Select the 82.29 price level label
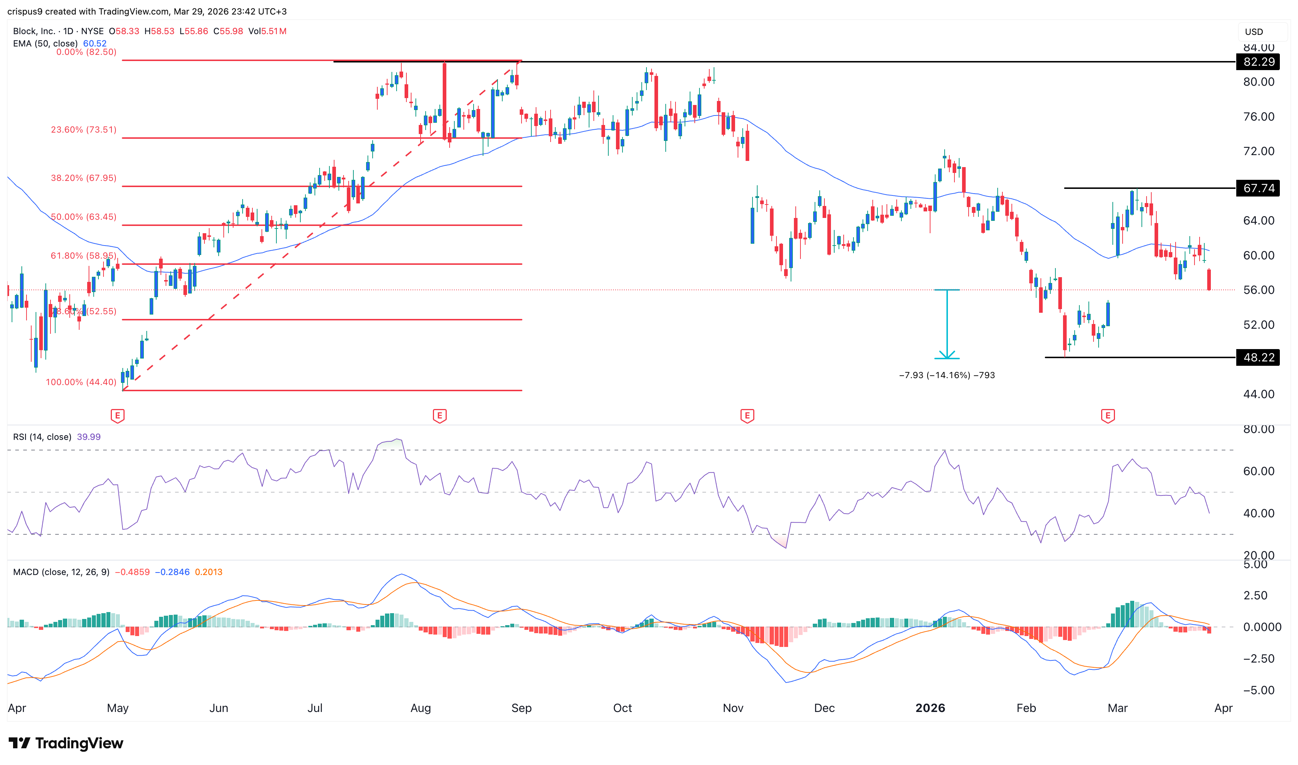 1258,62
